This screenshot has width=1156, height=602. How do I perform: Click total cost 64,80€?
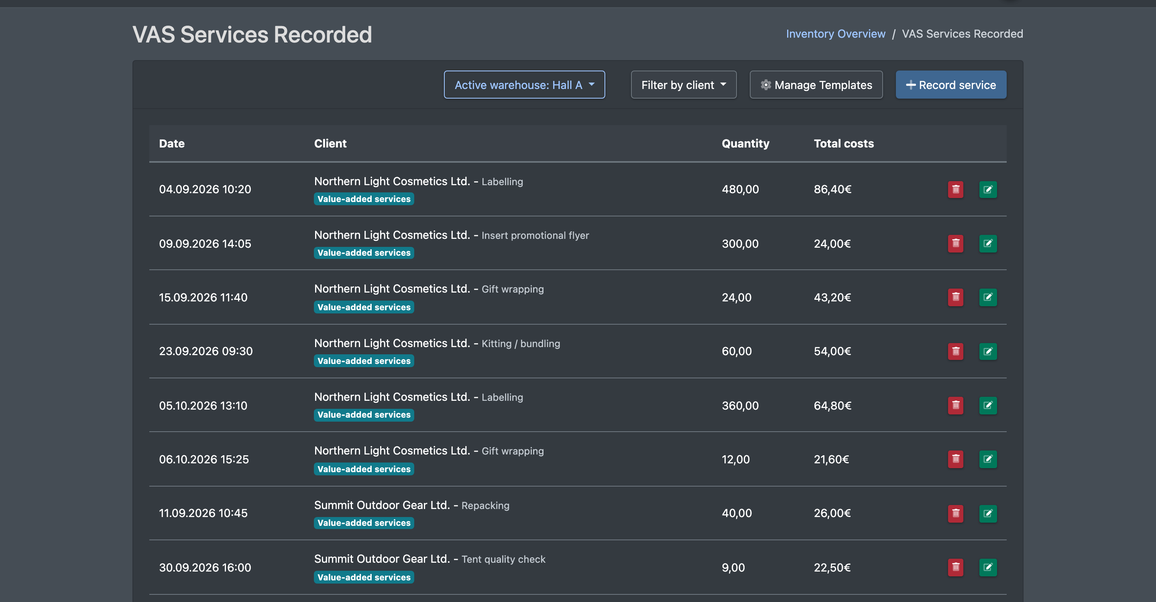pos(832,406)
